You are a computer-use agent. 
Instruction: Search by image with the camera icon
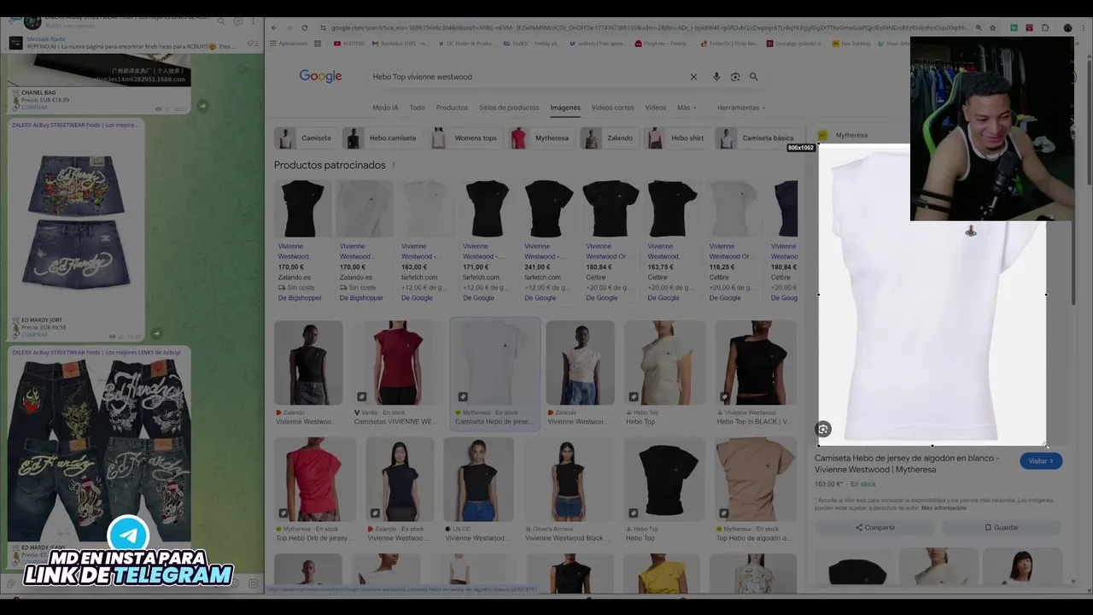coord(735,77)
